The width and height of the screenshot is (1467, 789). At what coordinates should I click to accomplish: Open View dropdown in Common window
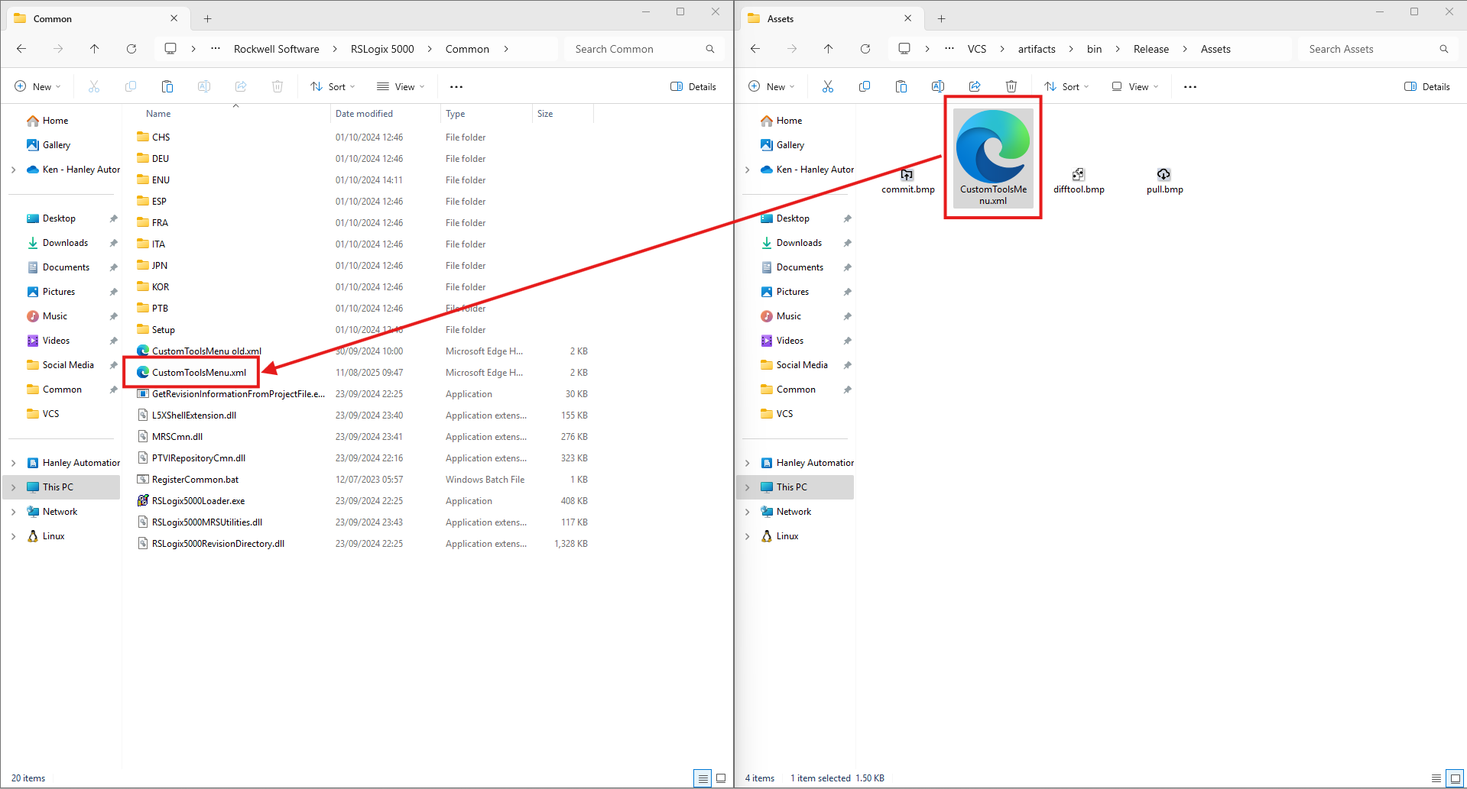point(401,86)
